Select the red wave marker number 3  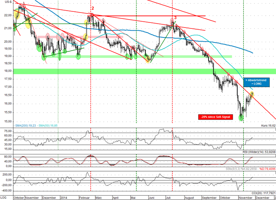tap(175, 18)
